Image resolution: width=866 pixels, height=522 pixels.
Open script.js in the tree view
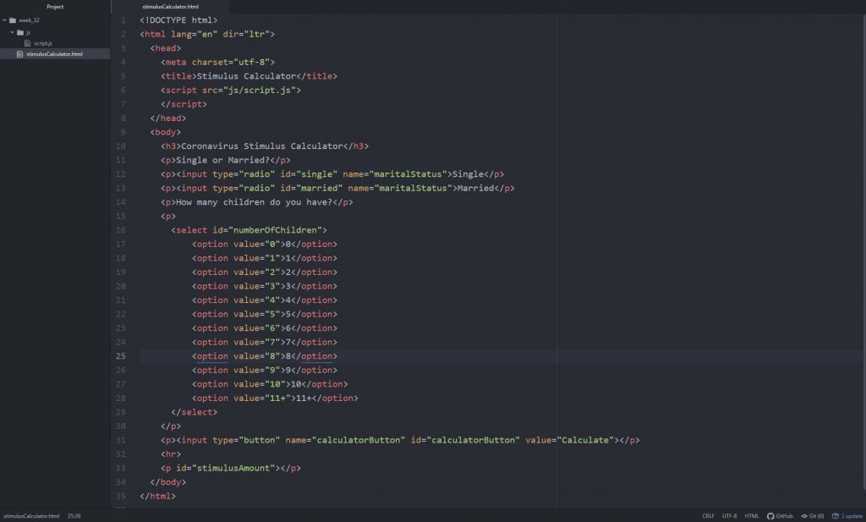coord(43,43)
